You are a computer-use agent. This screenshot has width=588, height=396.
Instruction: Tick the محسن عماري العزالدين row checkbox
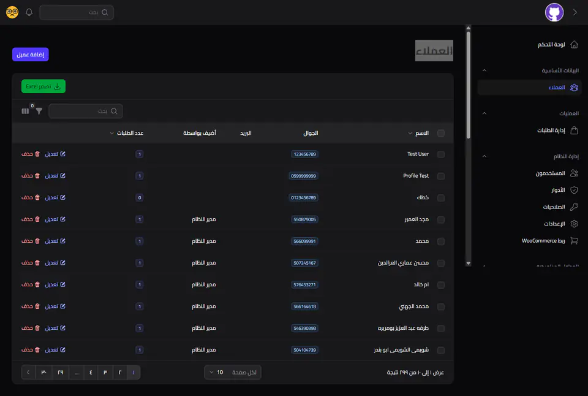[x=441, y=263]
